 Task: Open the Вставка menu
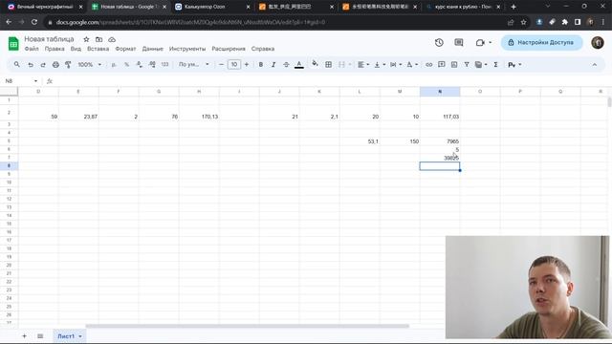[x=98, y=49]
